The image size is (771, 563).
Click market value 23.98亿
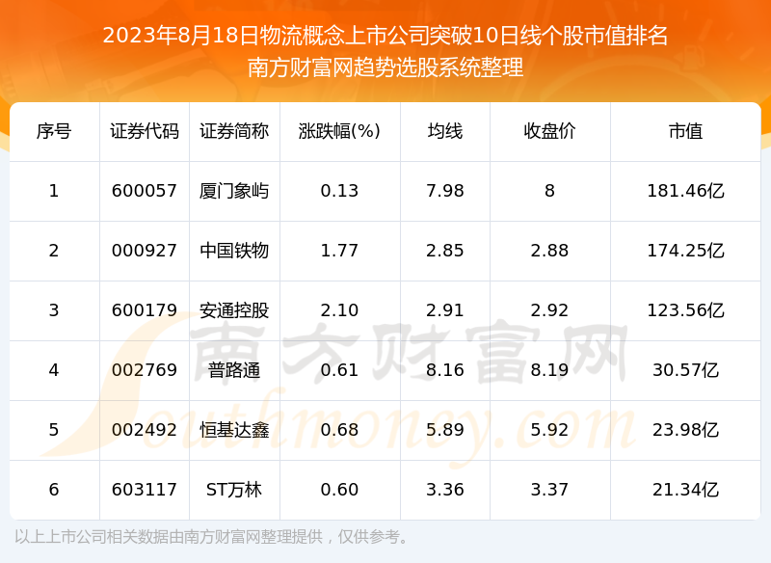click(x=685, y=430)
